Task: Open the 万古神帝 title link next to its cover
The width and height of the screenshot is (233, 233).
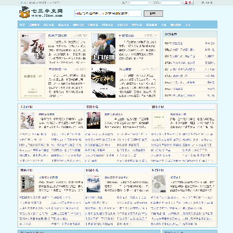Action: [x=125, y=69]
